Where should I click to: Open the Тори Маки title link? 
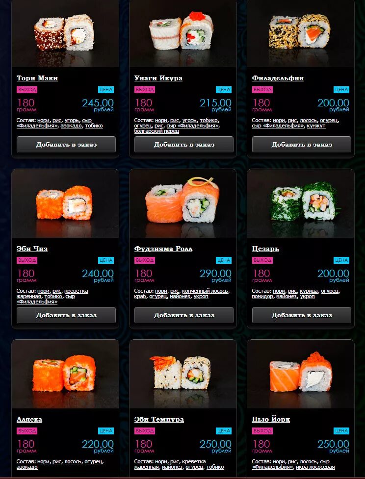click(37, 78)
